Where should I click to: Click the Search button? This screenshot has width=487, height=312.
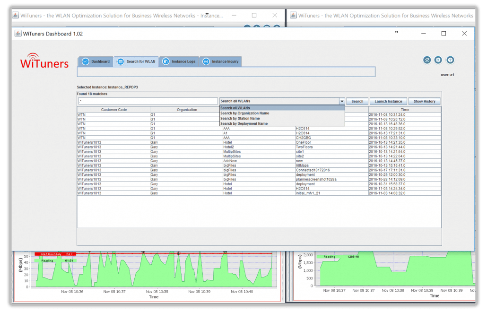[x=357, y=101]
